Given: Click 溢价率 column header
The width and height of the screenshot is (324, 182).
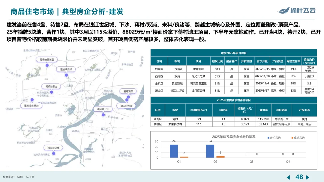Looking at the screenshot, I should point(263,110).
